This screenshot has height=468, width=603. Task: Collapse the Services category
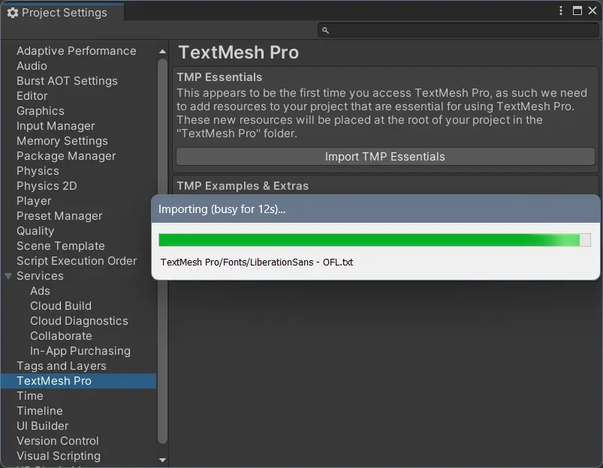click(x=8, y=276)
